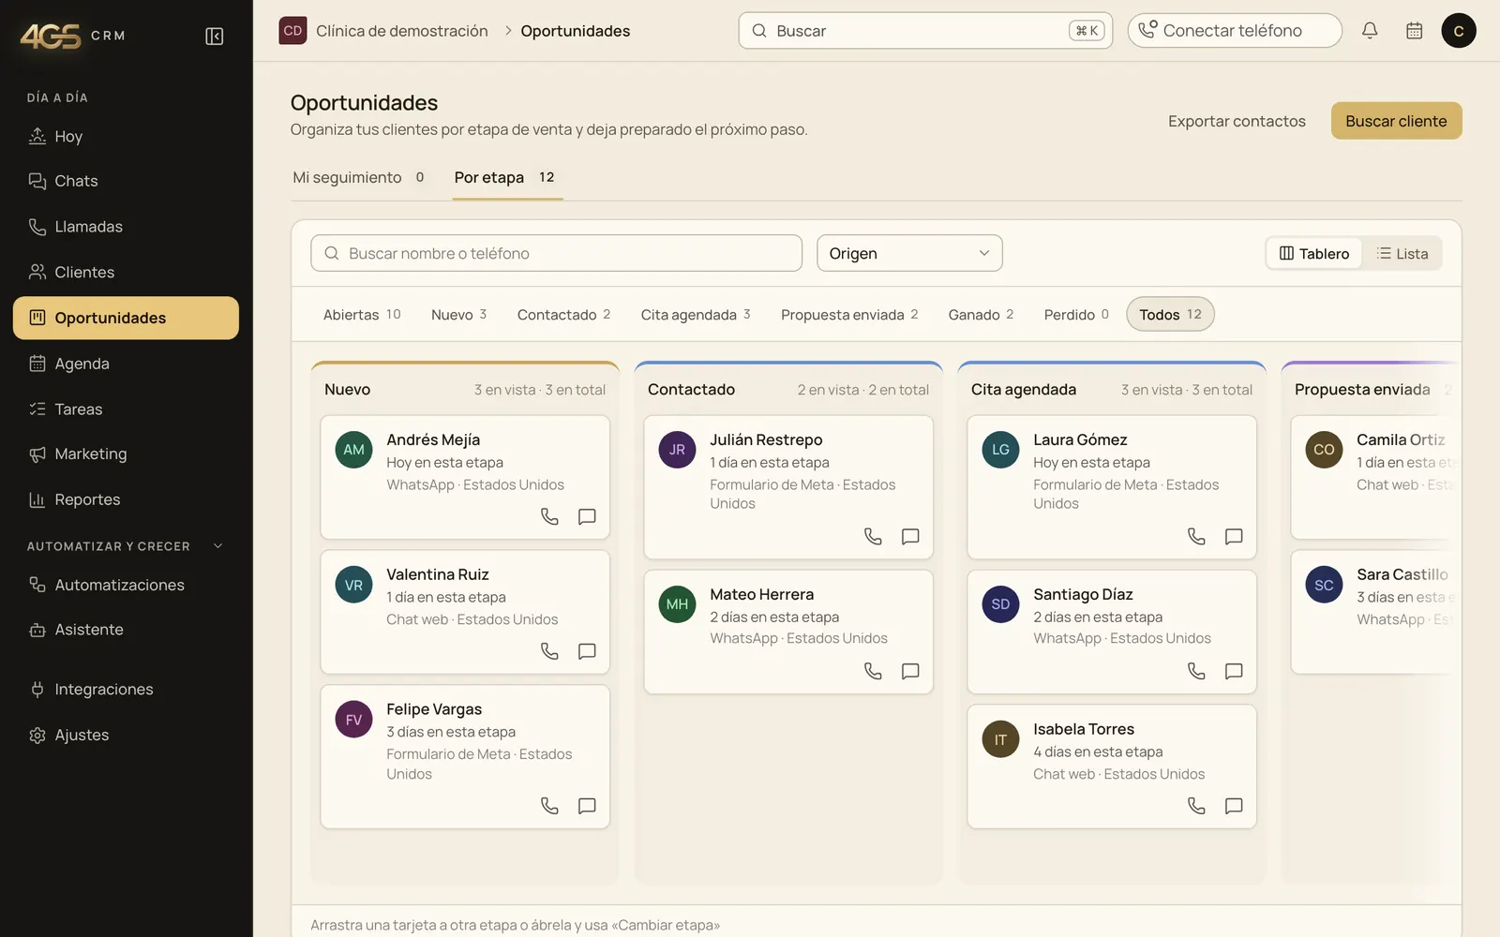
Task: Filter by Propuesta enviada stage chip
Action: [849, 315]
